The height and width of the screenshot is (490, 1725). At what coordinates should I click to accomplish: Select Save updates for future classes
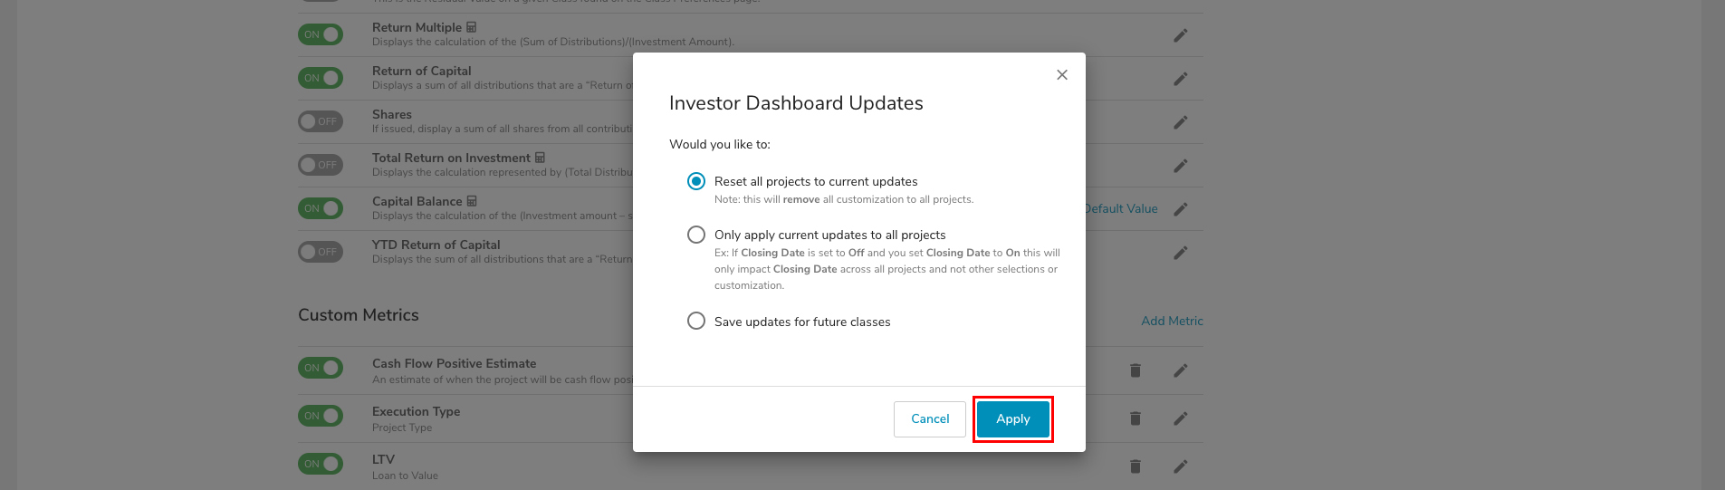coord(696,321)
